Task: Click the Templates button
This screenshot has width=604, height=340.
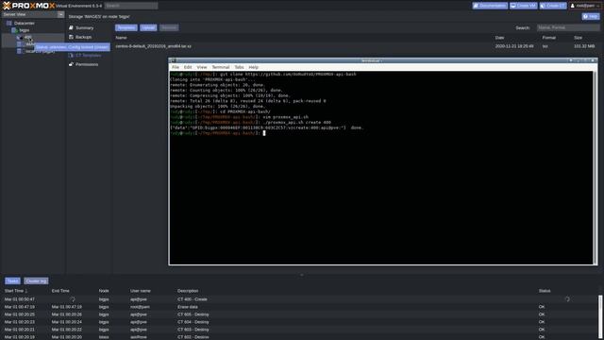Action: pyautogui.click(x=126, y=27)
